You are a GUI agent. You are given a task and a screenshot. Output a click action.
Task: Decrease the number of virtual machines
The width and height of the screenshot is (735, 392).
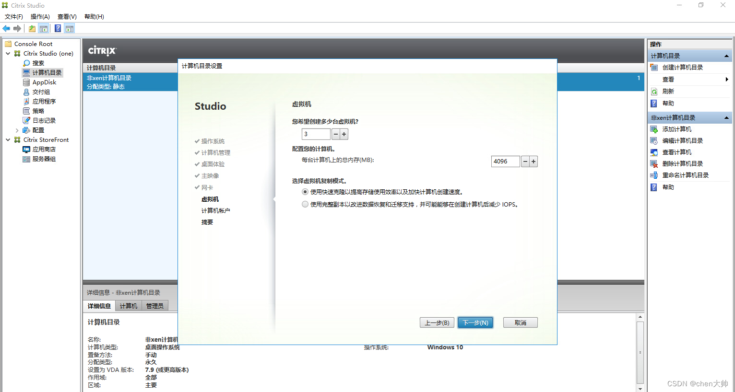336,134
